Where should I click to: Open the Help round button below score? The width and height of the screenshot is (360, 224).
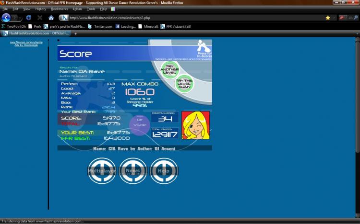[x=164, y=171]
